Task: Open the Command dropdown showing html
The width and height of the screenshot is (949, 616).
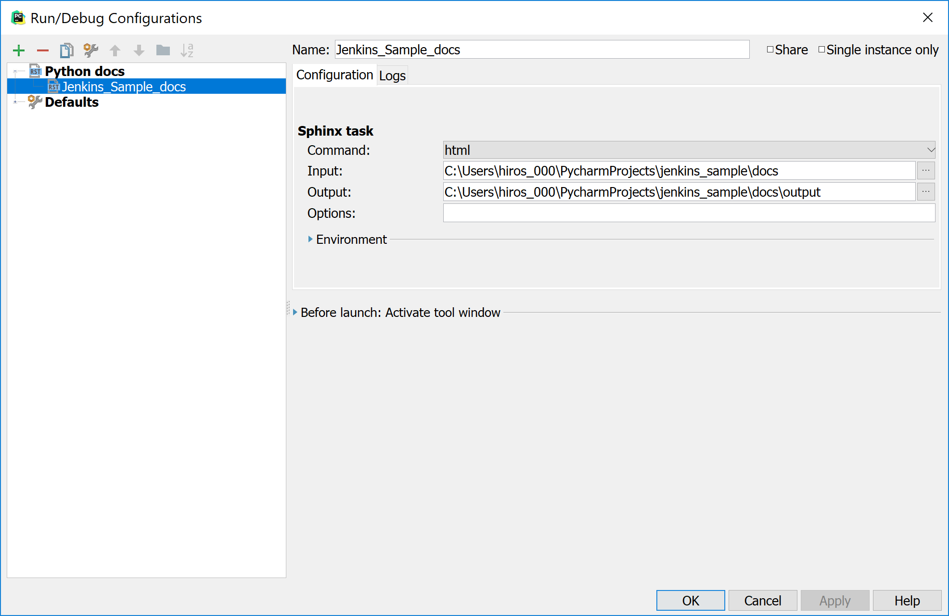Action: click(689, 150)
